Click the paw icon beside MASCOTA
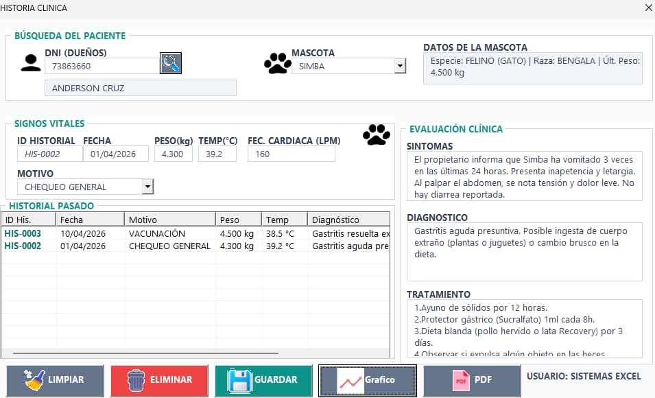 pos(278,64)
